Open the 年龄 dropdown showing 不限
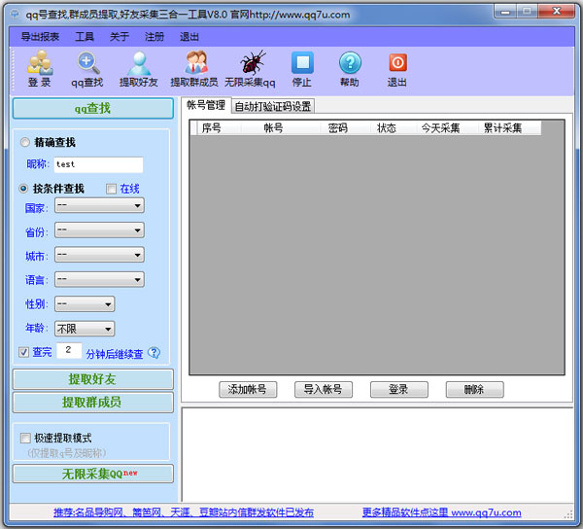Image resolution: width=583 pixels, height=529 pixels. 85,329
